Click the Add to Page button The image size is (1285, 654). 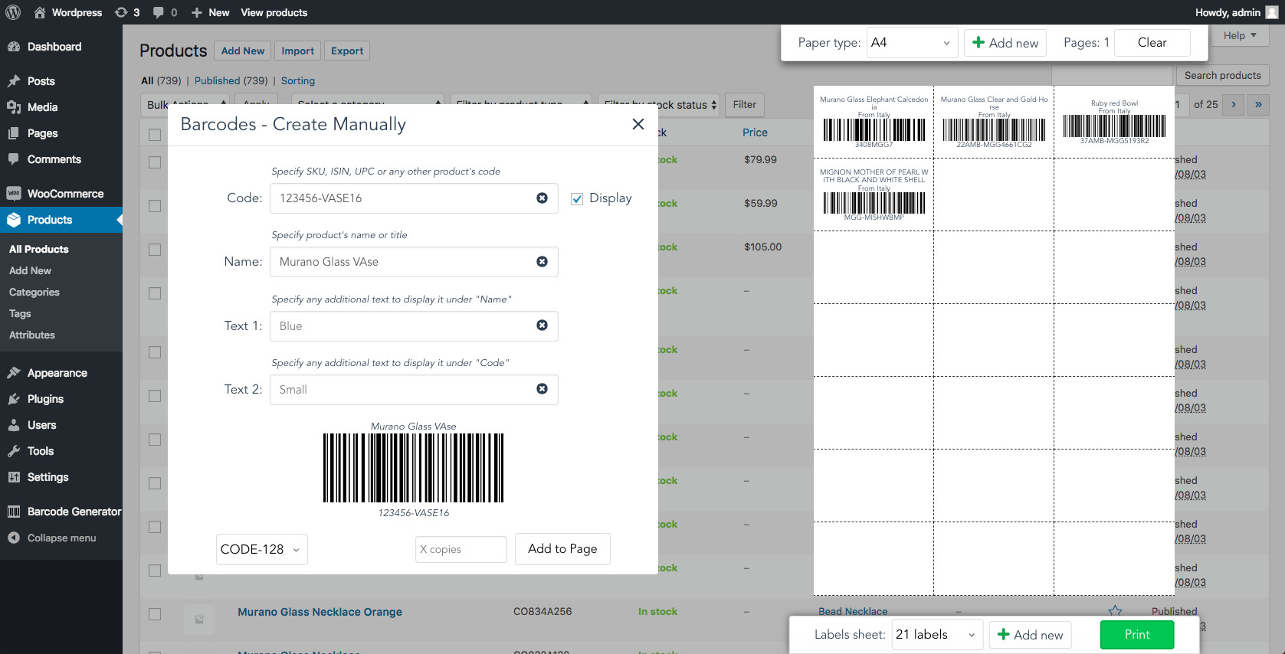(x=562, y=548)
